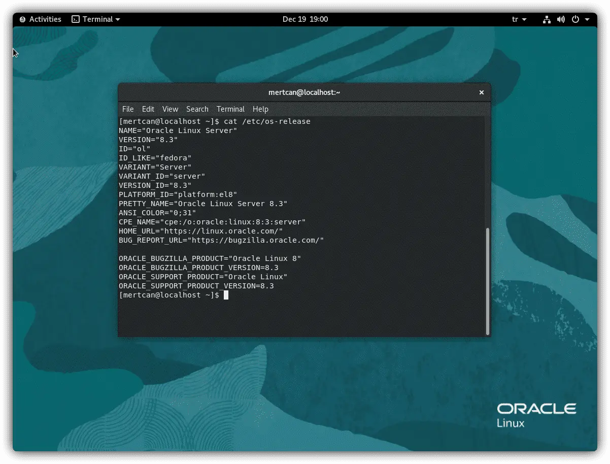The width and height of the screenshot is (610, 464).
Task: Click the line ID="ol"
Action: click(134, 149)
